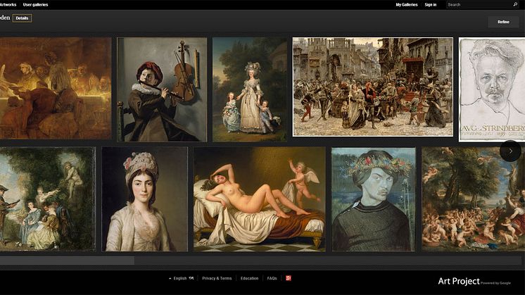Screen dimensions: 525x295
Task: Open the FAQs link in footer
Action: click(x=272, y=278)
